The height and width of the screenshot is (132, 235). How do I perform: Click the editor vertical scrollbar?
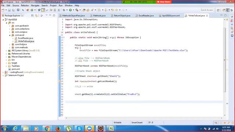tap(224, 60)
